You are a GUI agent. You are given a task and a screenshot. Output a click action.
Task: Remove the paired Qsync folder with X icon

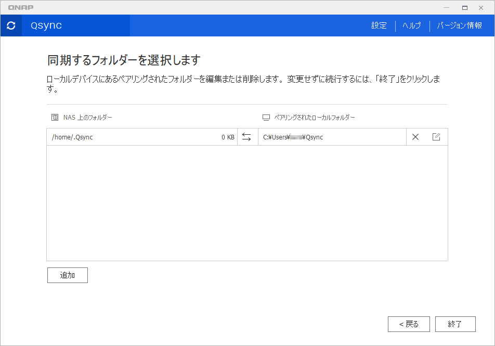click(415, 137)
